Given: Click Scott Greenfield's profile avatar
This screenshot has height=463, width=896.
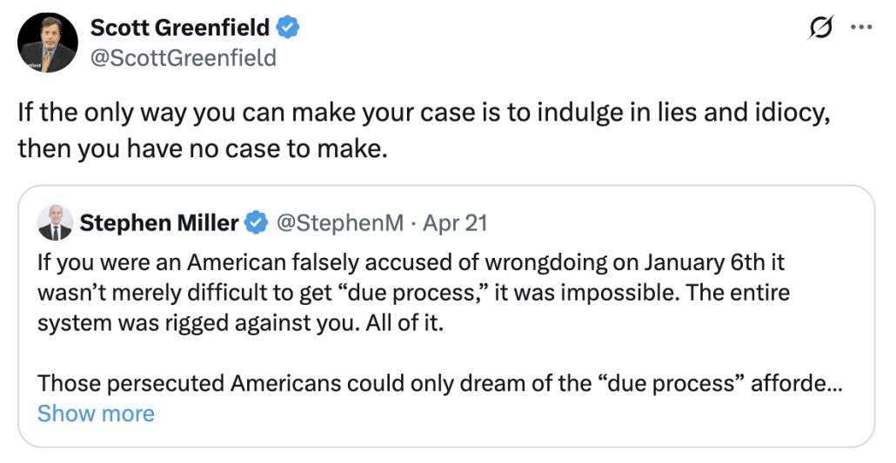Looking at the screenshot, I should tap(46, 43).
